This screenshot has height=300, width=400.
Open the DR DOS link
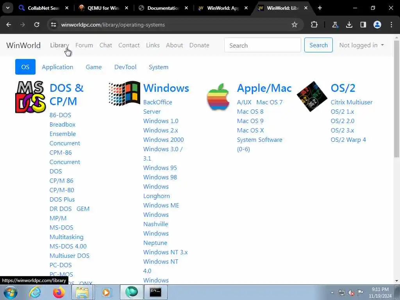[x=61, y=209]
